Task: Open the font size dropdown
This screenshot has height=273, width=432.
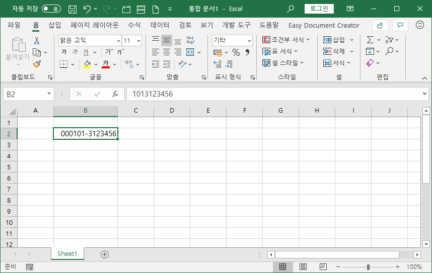Action: point(138,41)
